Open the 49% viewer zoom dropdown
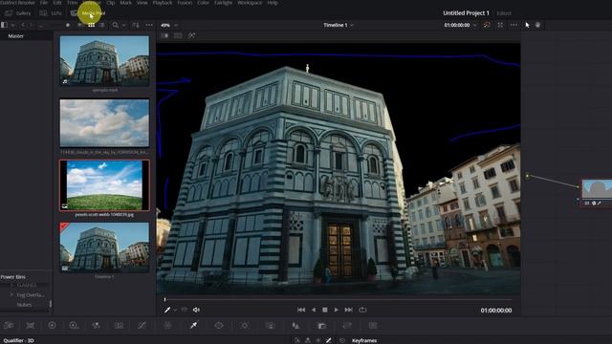This screenshot has height=344, width=612. (x=169, y=25)
